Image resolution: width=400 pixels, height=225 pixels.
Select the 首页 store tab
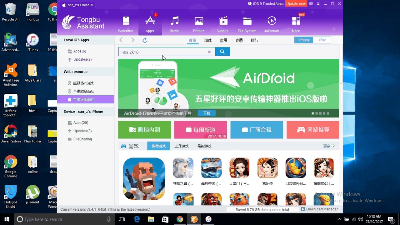(192, 40)
